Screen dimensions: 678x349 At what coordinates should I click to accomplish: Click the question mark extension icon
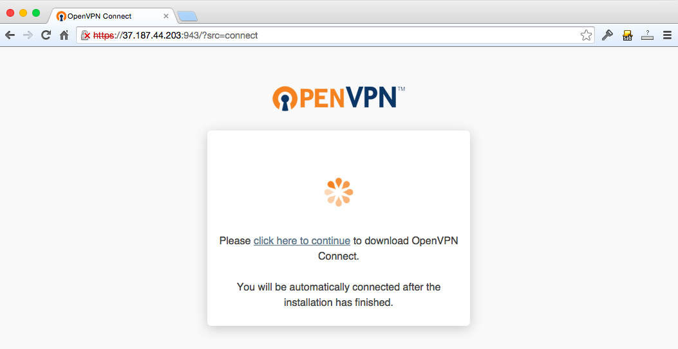click(x=647, y=35)
